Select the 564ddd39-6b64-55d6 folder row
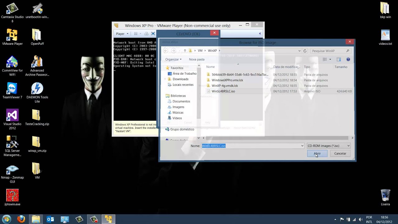Screen dimensions: 398x224 point(280,75)
